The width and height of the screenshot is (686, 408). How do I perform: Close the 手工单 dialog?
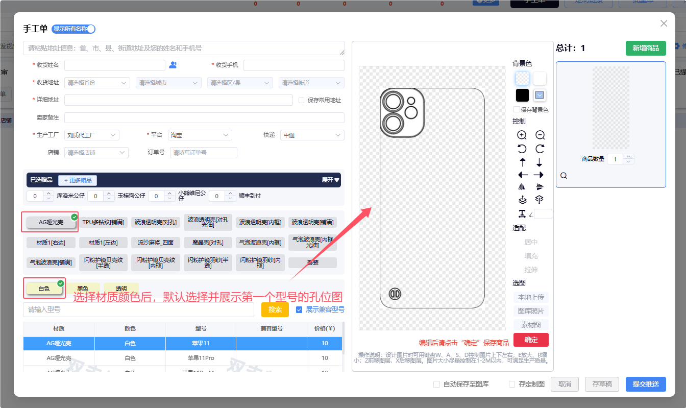click(664, 23)
